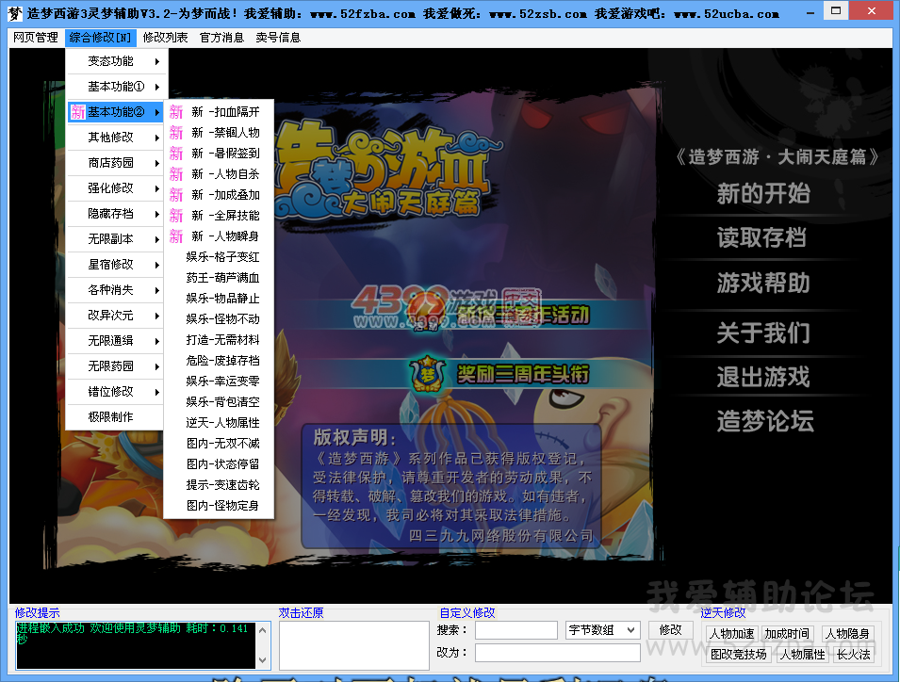
Task: Click the 加成时间 button
Action: tap(787, 634)
